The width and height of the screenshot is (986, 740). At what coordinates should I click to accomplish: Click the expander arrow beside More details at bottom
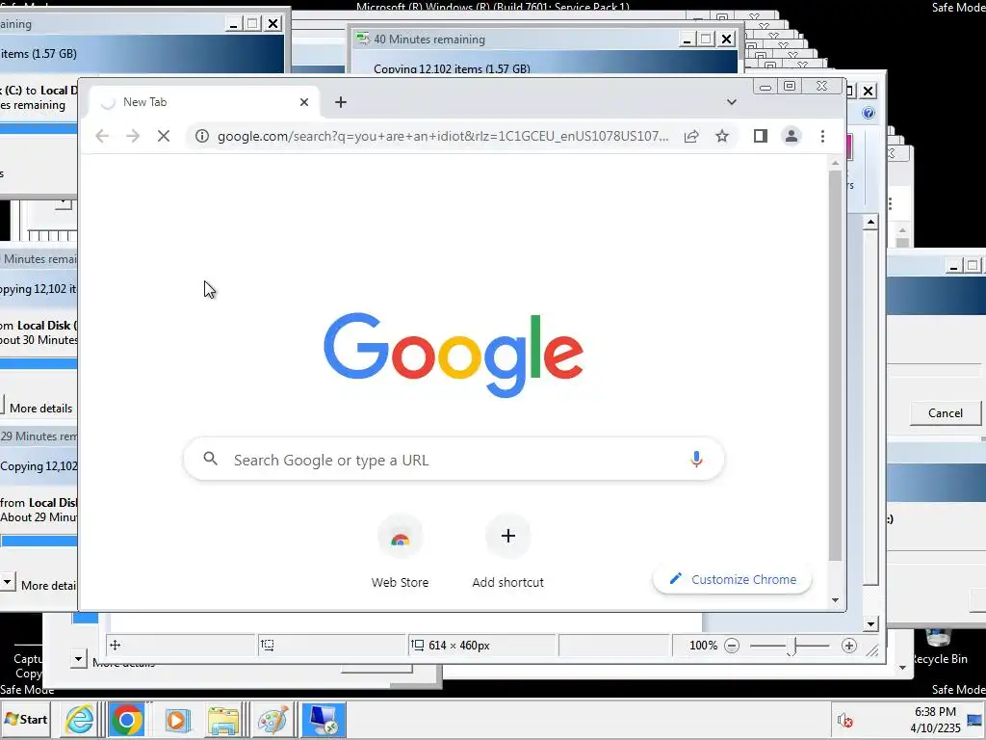pyautogui.click(x=78, y=659)
